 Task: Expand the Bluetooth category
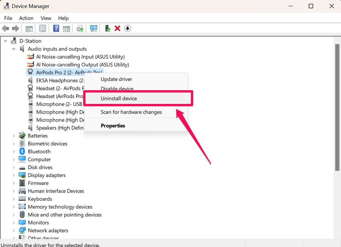coord(14,152)
